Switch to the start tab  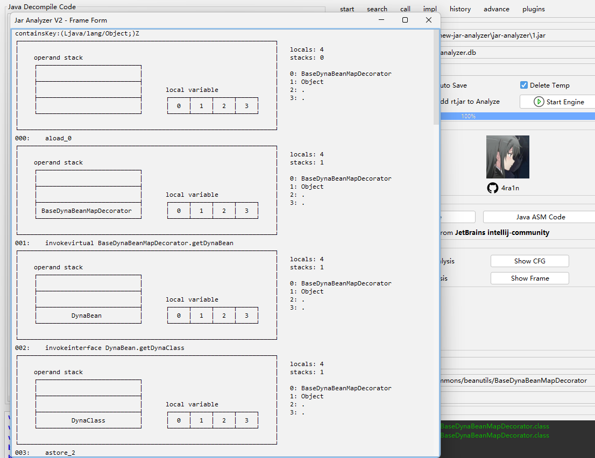pos(347,9)
